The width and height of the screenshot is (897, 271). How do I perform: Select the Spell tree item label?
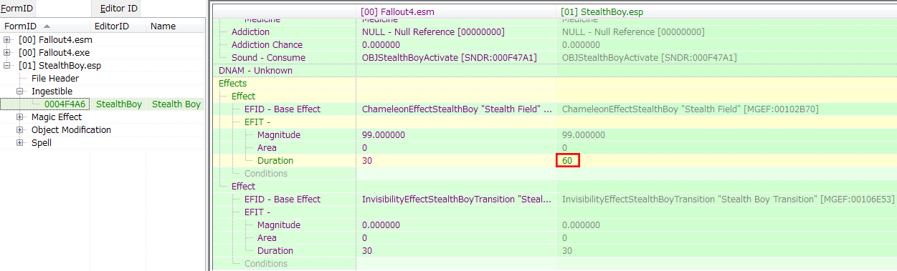42,143
